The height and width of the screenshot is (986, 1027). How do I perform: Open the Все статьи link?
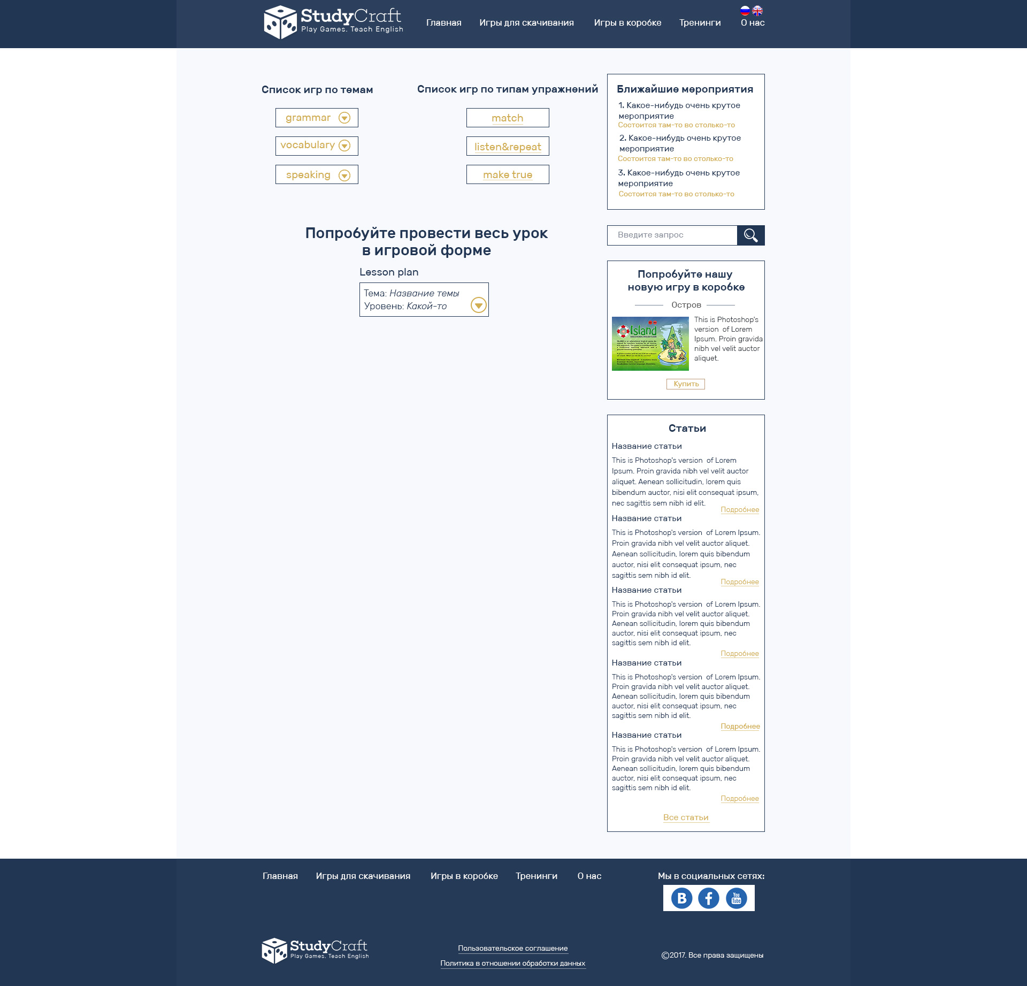click(x=686, y=817)
